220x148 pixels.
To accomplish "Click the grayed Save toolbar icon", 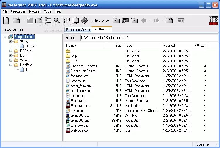I will pyautogui.click(x=30, y=20).
